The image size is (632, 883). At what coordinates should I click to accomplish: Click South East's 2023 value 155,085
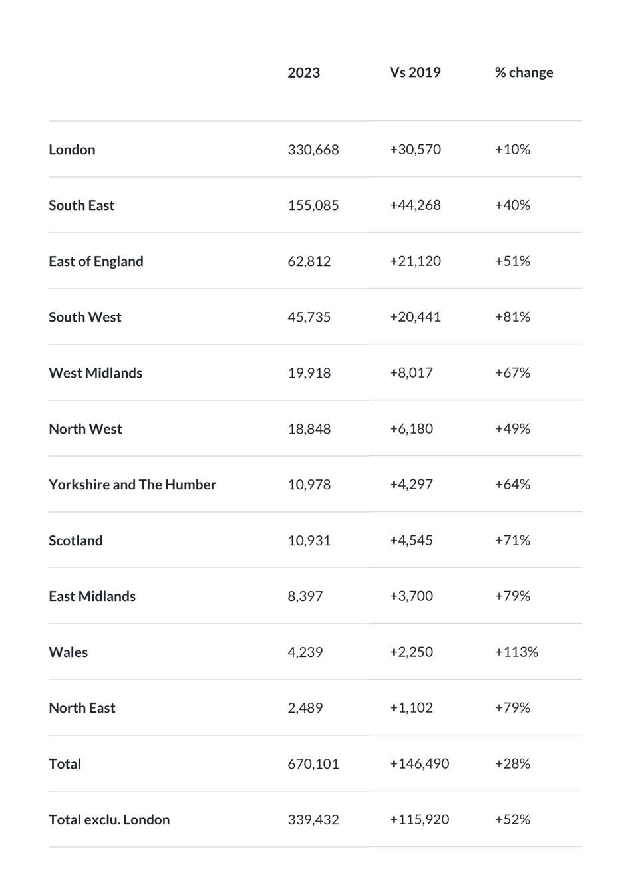point(313,205)
